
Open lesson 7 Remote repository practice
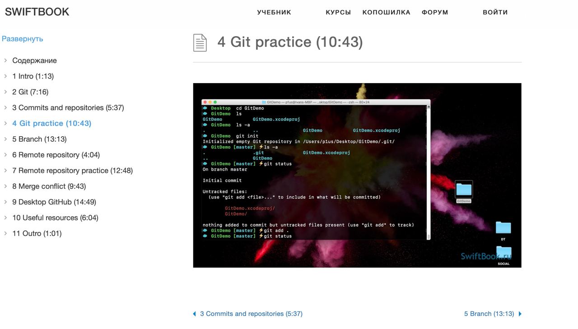(x=73, y=171)
